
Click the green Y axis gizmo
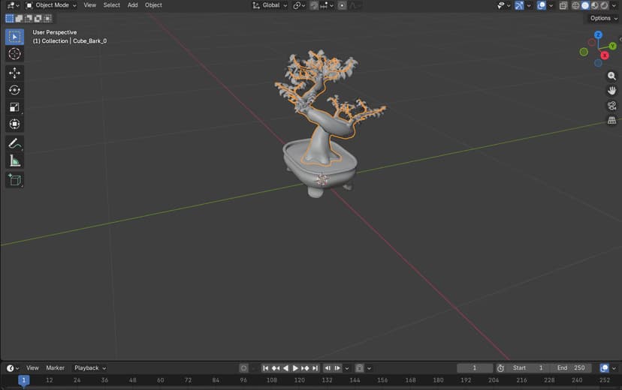pos(612,46)
